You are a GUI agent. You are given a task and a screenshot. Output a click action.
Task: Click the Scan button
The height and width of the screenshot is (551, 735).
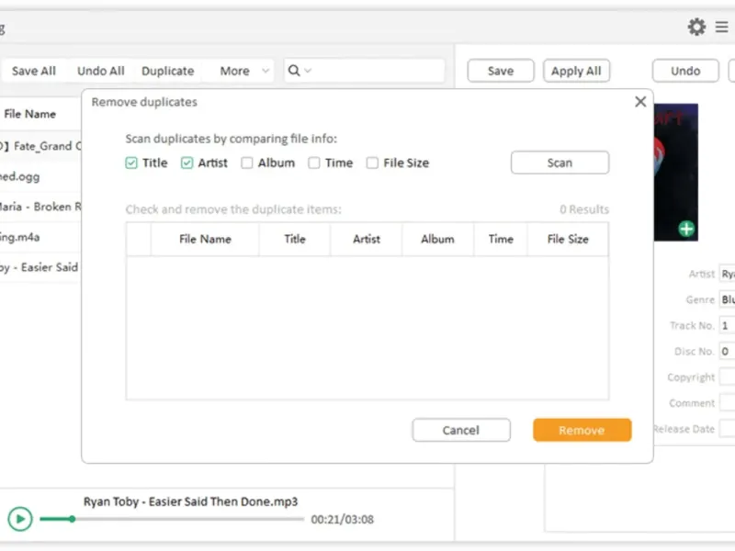point(560,163)
